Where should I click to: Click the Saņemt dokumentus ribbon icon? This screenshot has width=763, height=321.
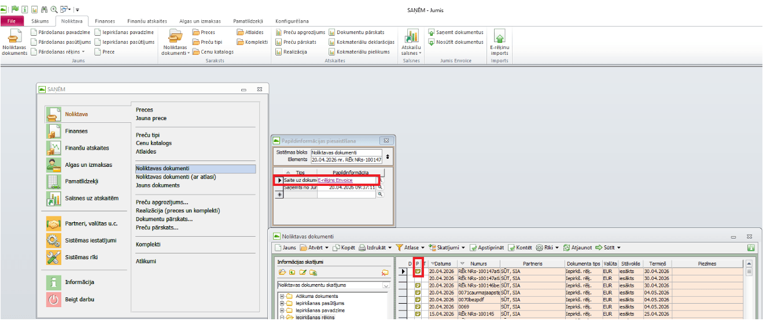point(432,32)
